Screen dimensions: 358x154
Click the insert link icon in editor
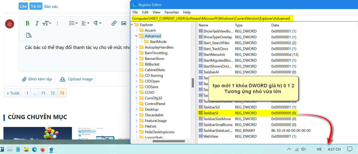(x=114, y=23)
